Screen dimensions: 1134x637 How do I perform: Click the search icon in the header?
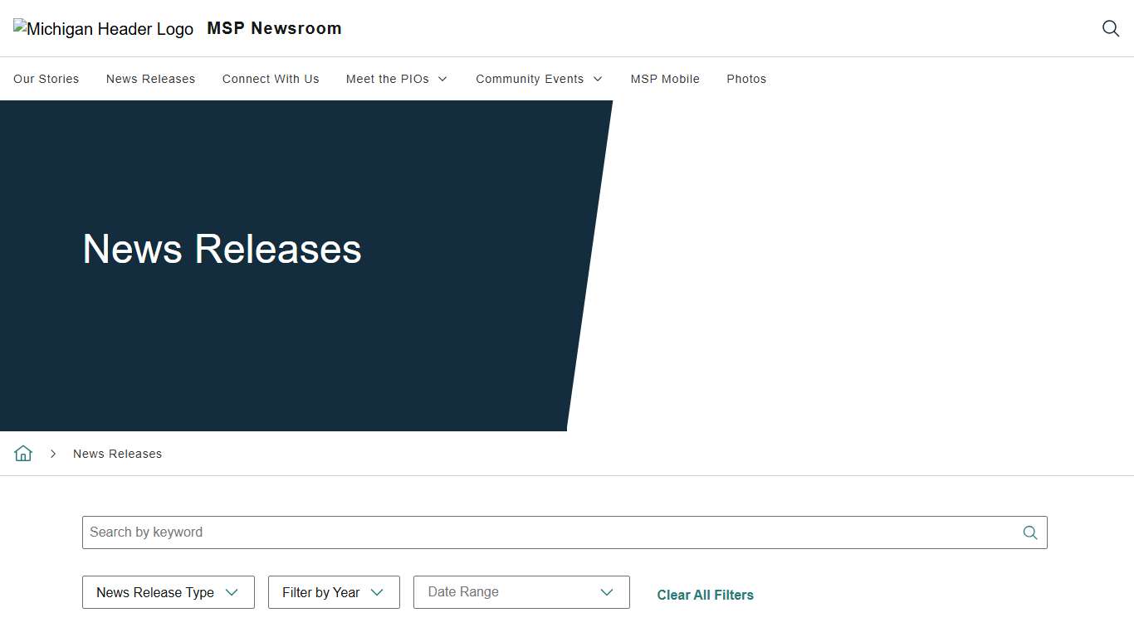(1111, 28)
